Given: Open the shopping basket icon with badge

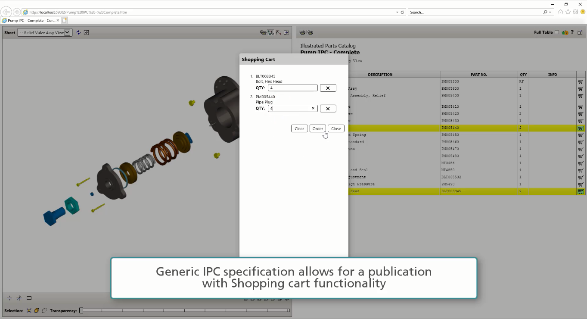Looking at the screenshot, I should (x=565, y=32).
